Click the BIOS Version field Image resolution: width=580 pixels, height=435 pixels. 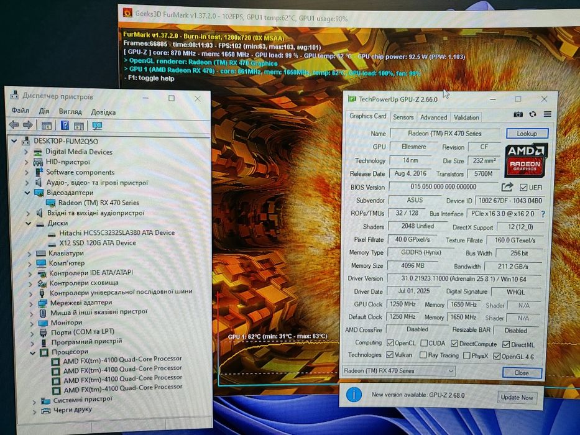443,186
